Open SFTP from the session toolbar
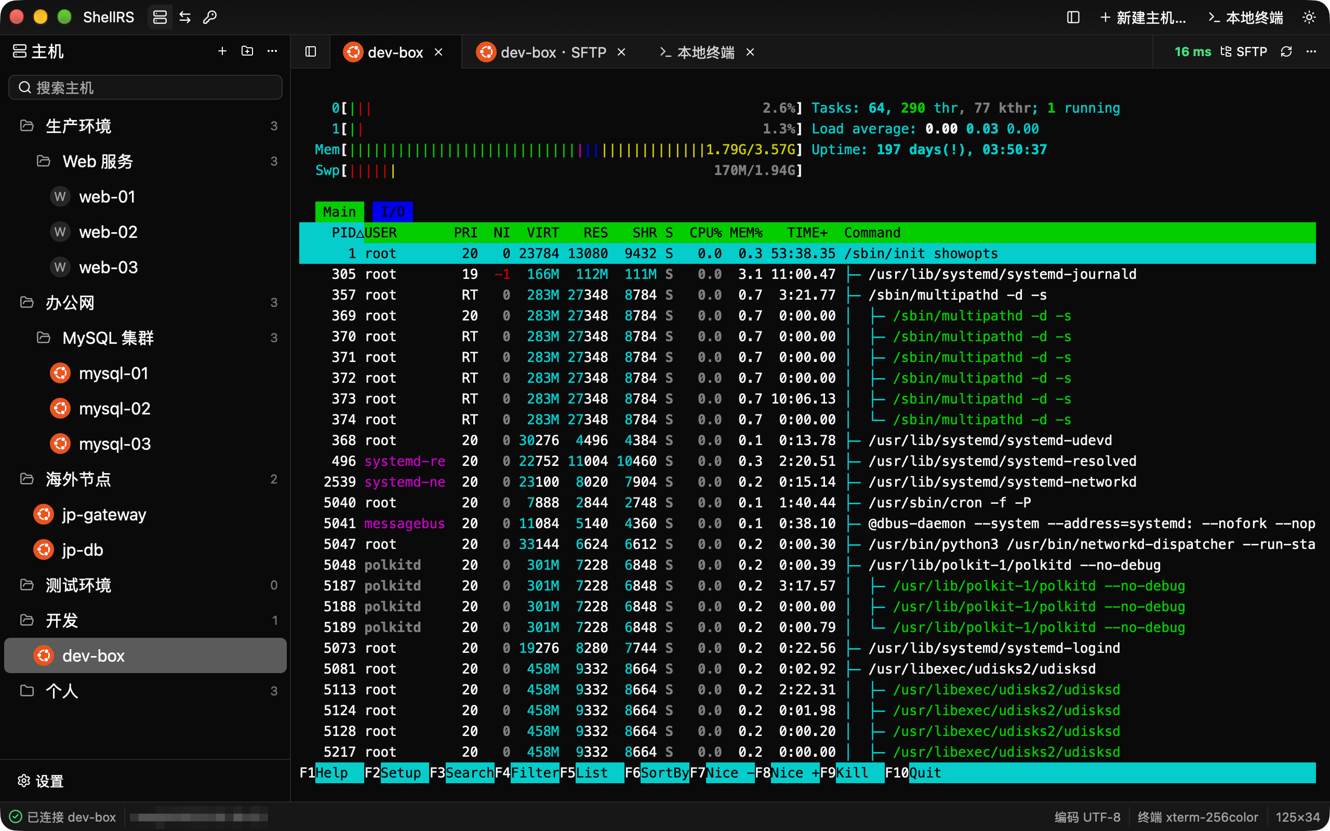This screenshot has width=1330, height=831. pyautogui.click(x=1244, y=51)
